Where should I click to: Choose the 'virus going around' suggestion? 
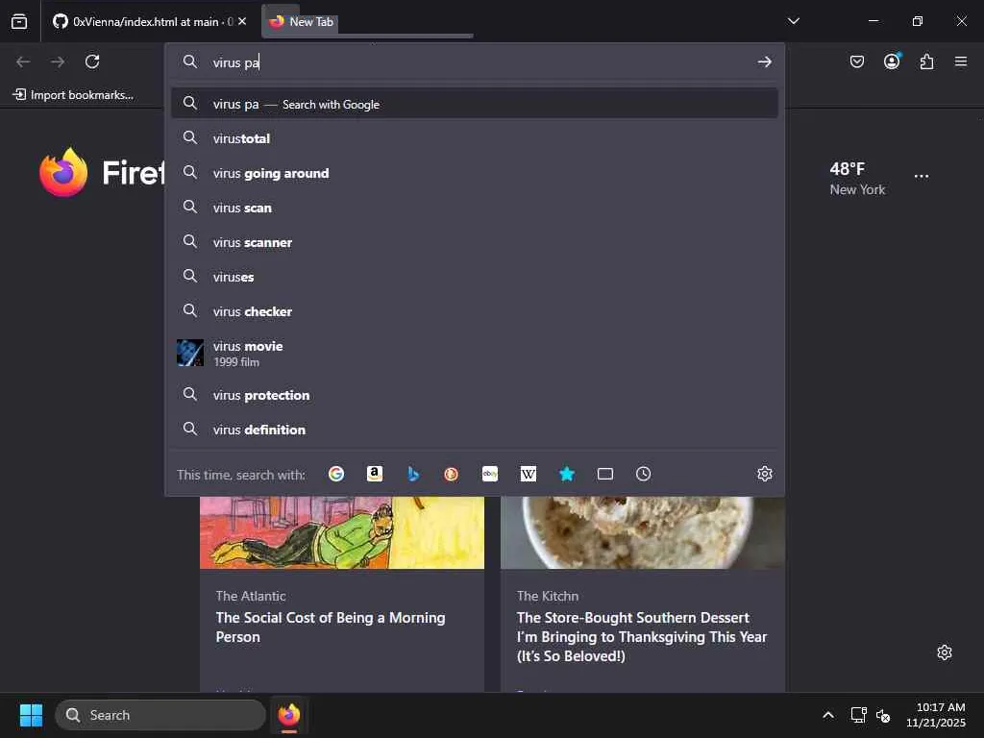click(475, 173)
